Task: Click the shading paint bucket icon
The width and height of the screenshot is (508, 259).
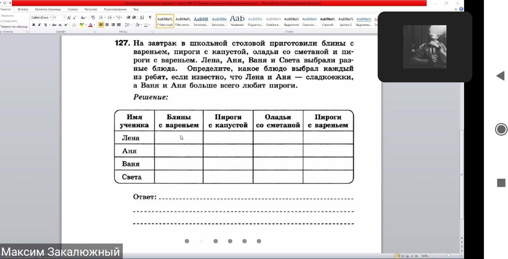Action: [x=137, y=25]
